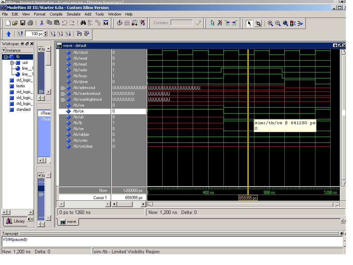The height and width of the screenshot is (265, 353).
Task: Click the Insert Cursor toolbar icon
Action: click(x=212, y=23)
